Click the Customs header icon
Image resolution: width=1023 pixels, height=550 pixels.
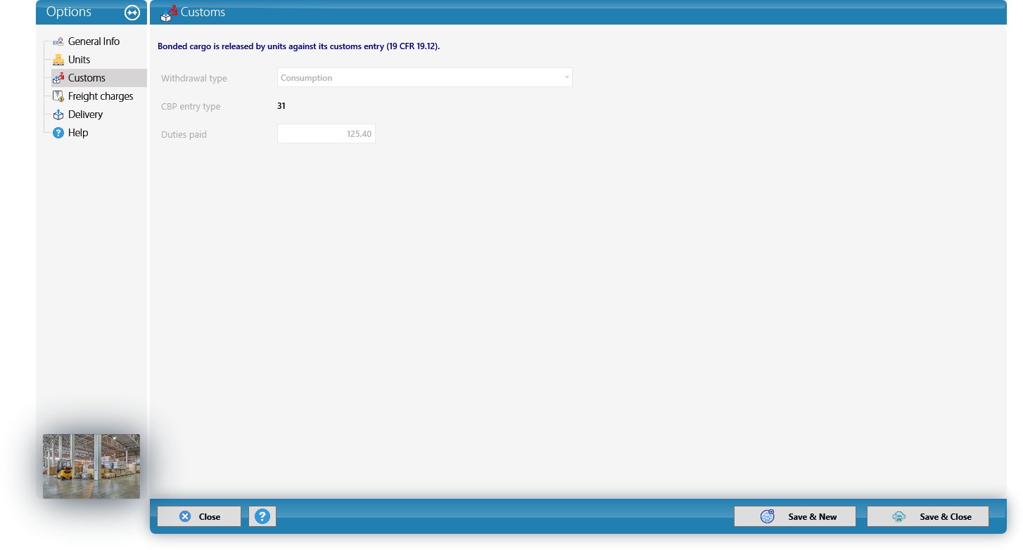(169, 12)
